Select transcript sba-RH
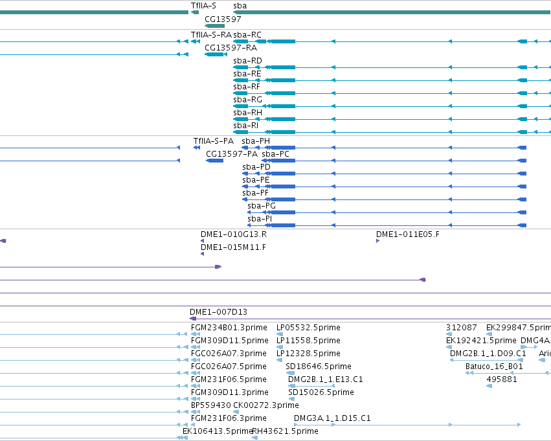 [248, 113]
